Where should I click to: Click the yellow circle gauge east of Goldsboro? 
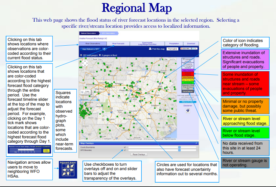click(x=165, y=105)
